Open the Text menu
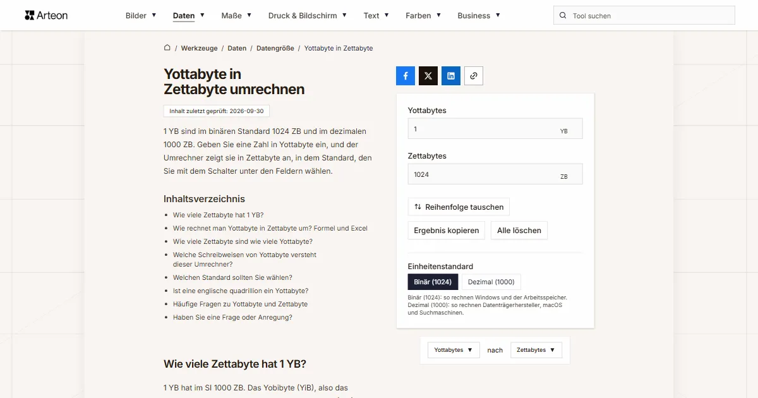This screenshot has width=758, height=398. click(x=376, y=16)
